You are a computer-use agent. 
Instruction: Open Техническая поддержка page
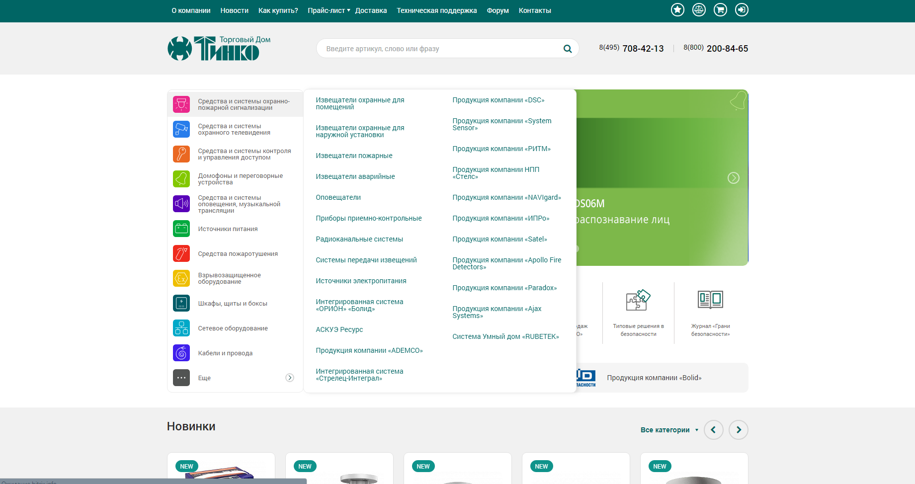coord(437,10)
